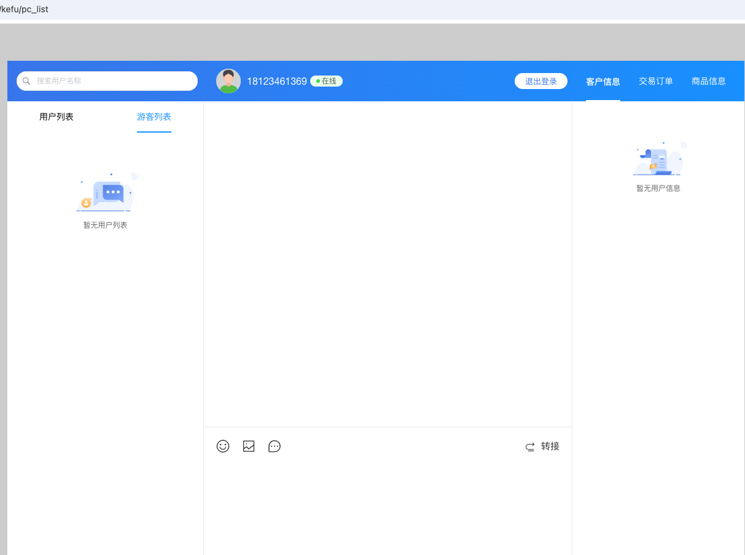
Task: Switch to the 客户信息 tab
Action: coord(603,81)
